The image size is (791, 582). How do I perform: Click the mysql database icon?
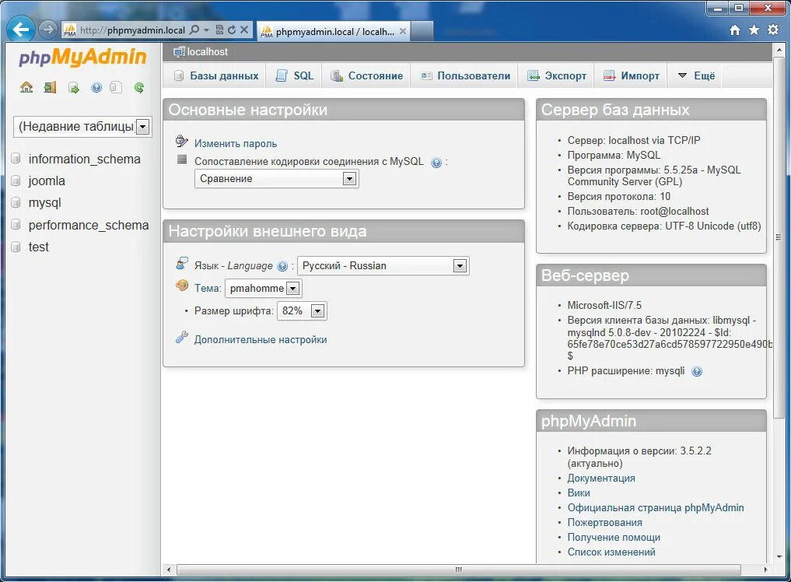point(16,202)
